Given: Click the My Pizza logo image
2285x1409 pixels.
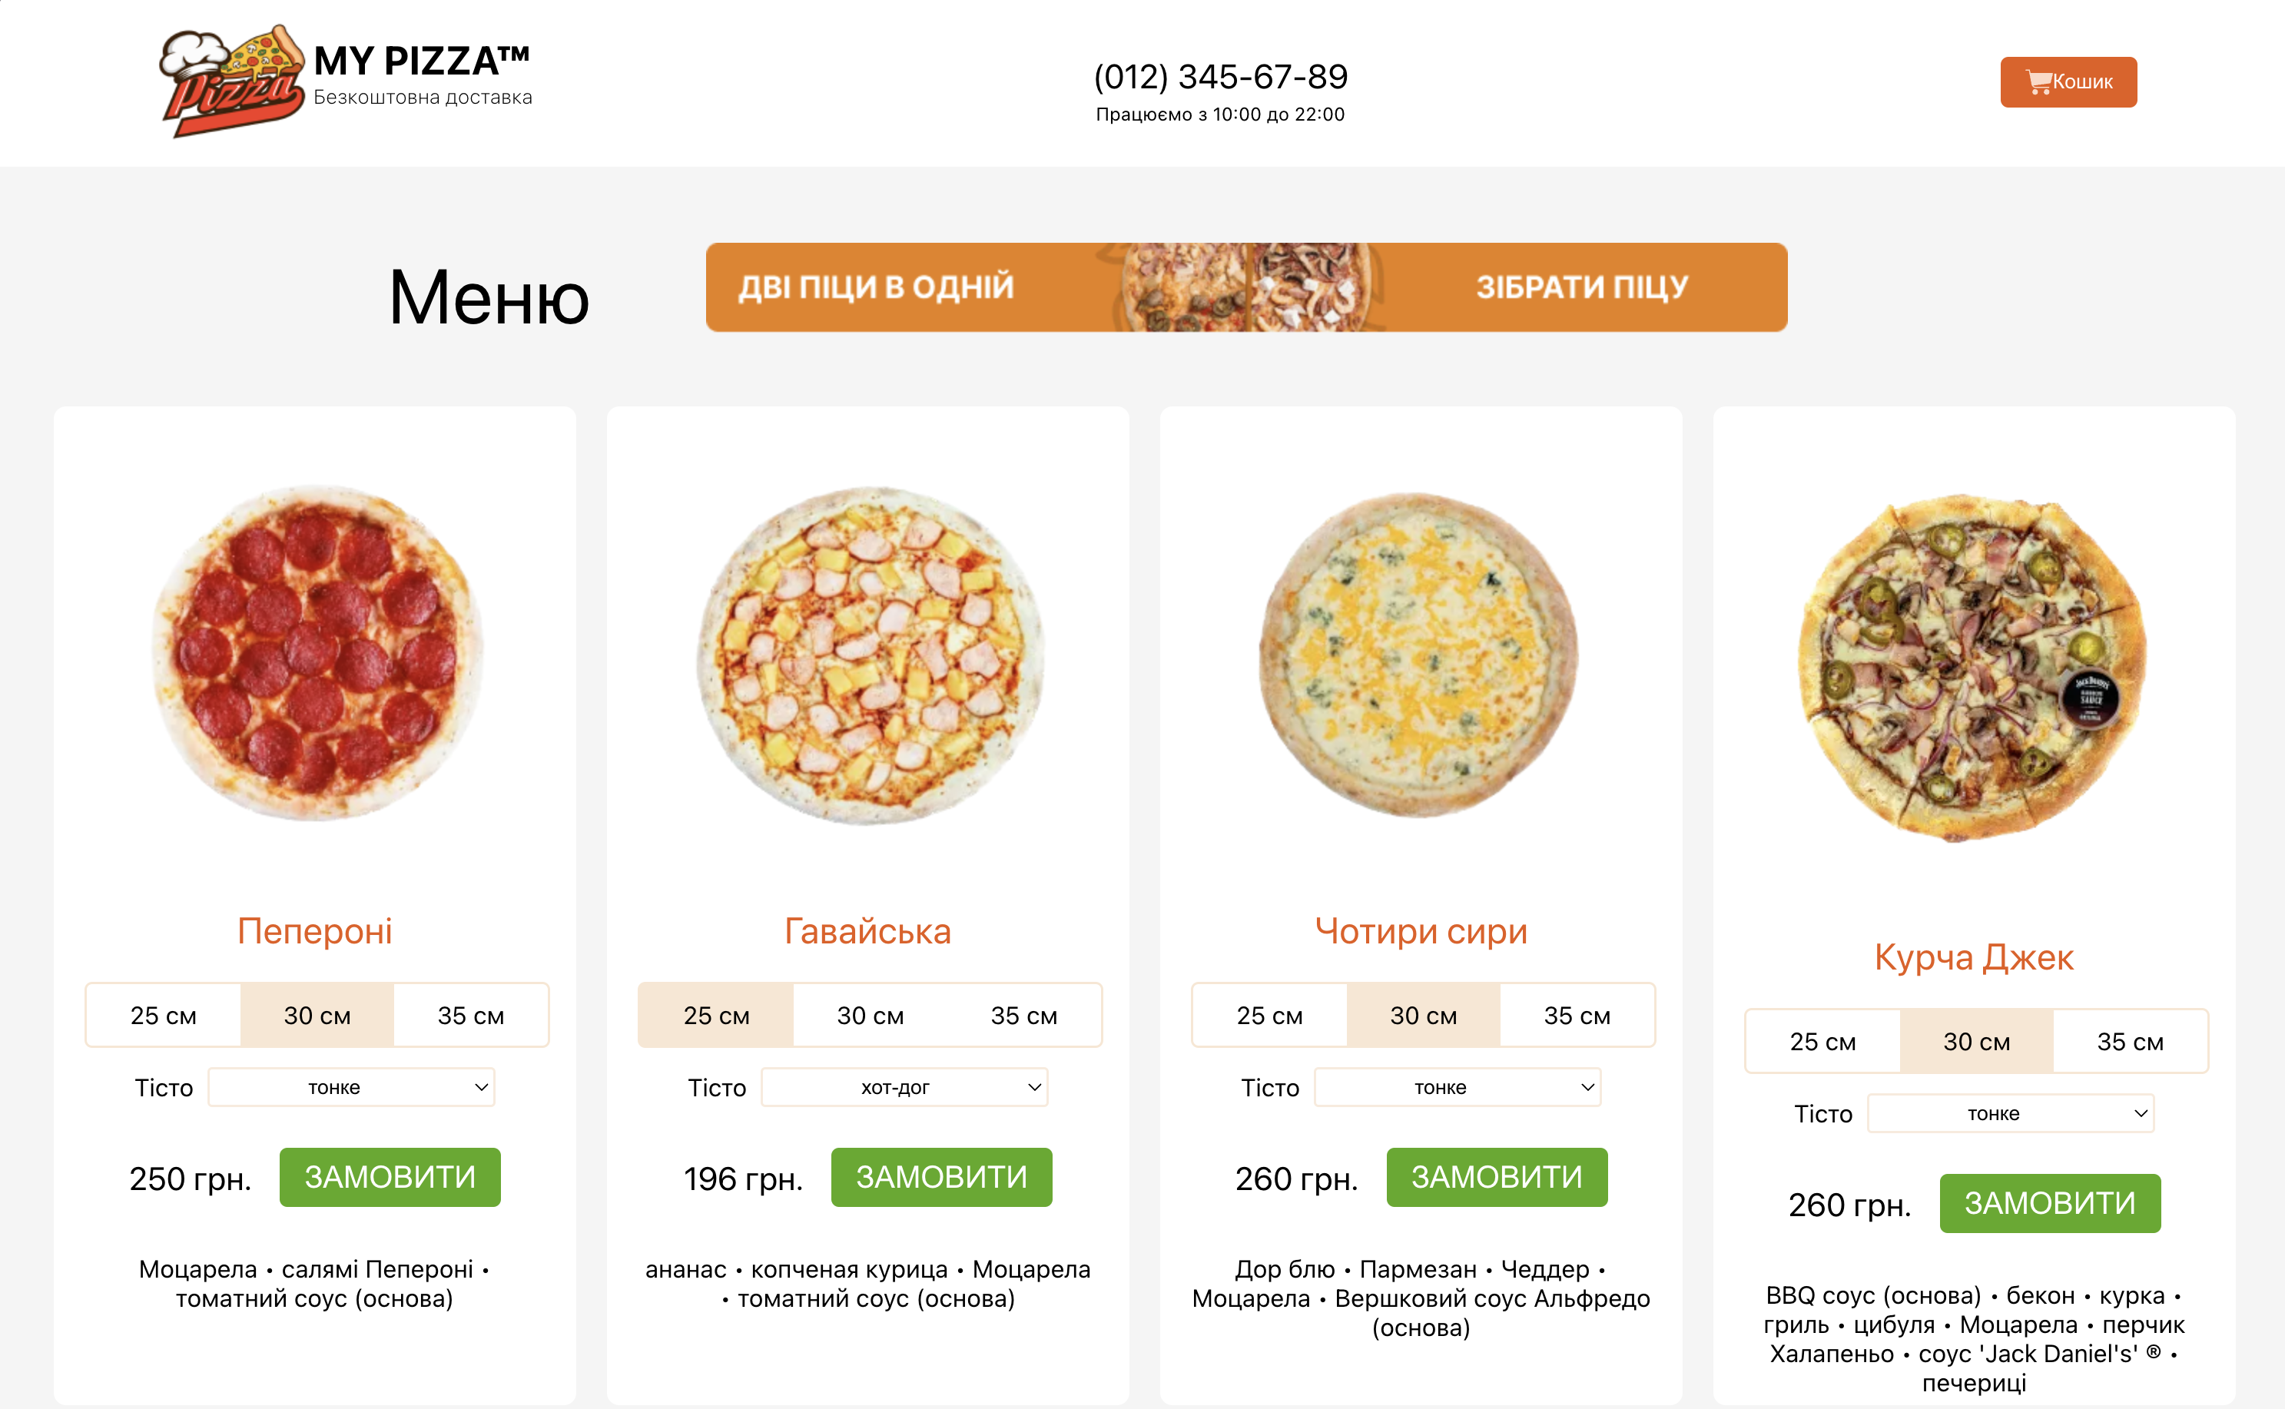Looking at the screenshot, I should pos(232,82).
